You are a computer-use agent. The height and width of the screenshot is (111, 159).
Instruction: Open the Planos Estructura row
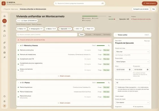click(64, 97)
